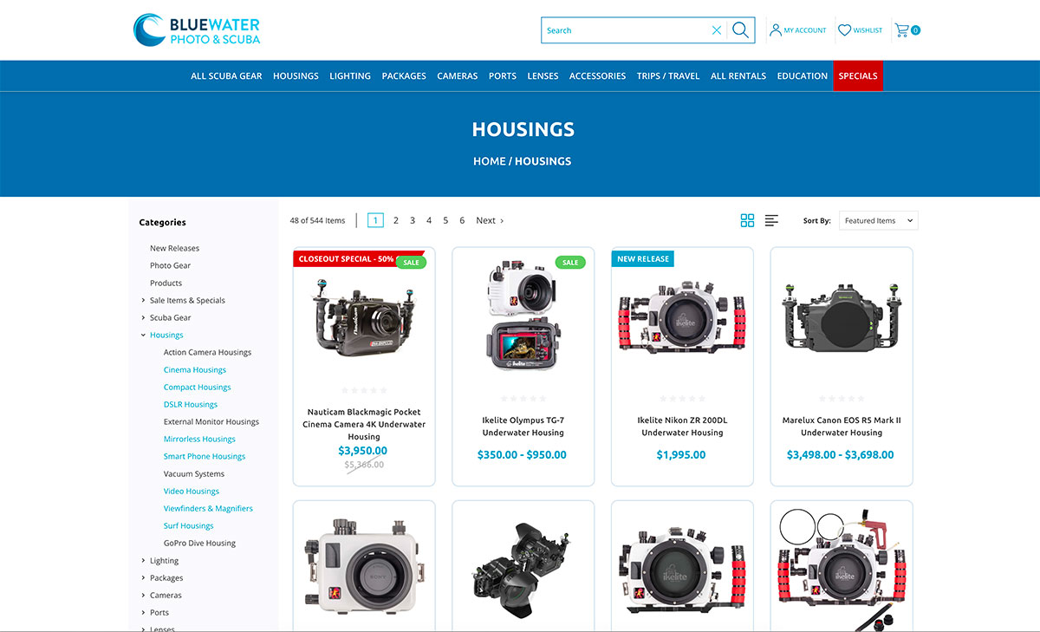Click the Ikelite Nikon ZR 200DL product title

click(681, 426)
